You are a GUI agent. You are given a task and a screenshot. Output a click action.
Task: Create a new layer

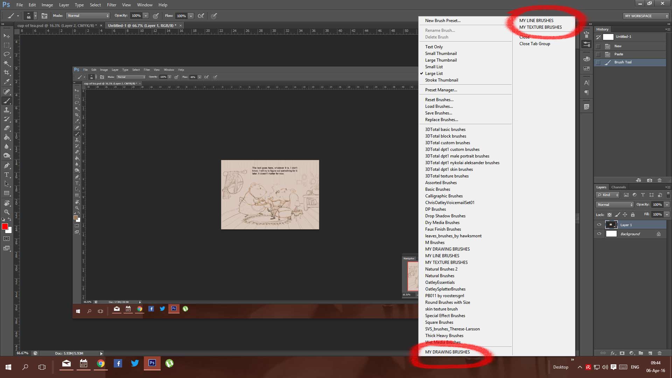point(650,353)
